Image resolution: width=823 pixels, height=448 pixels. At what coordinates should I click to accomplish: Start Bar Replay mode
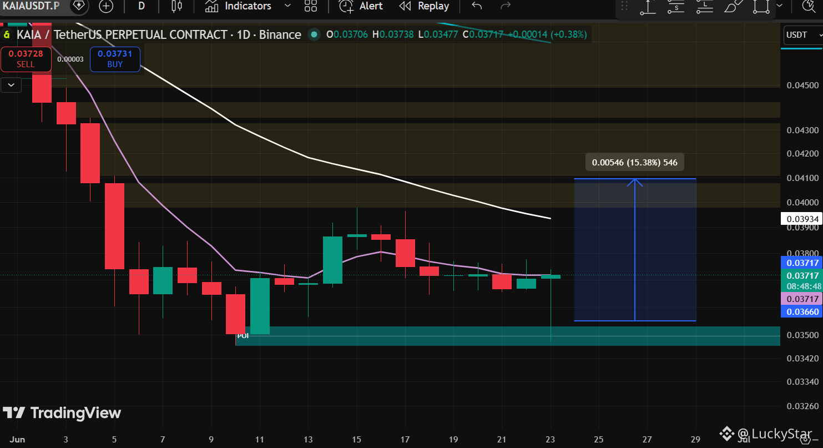pos(425,6)
